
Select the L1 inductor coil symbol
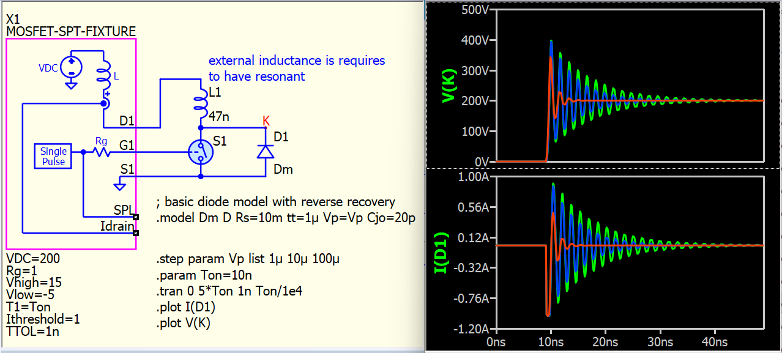click(201, 100)
